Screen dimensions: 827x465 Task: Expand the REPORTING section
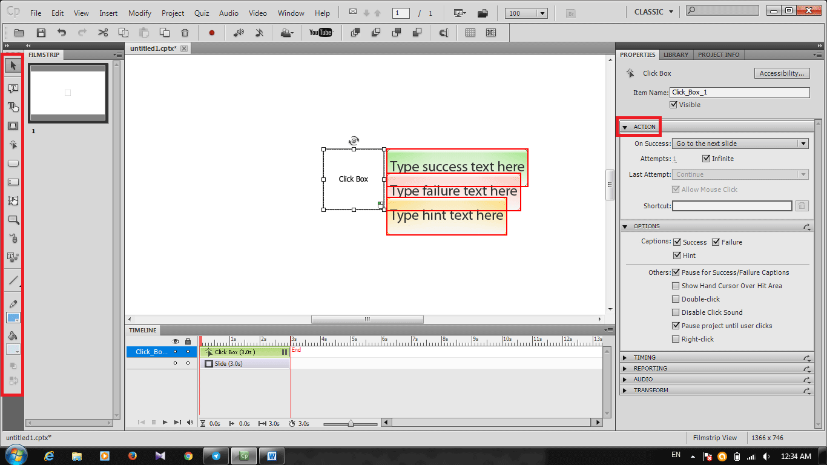(x=625, y=369)
